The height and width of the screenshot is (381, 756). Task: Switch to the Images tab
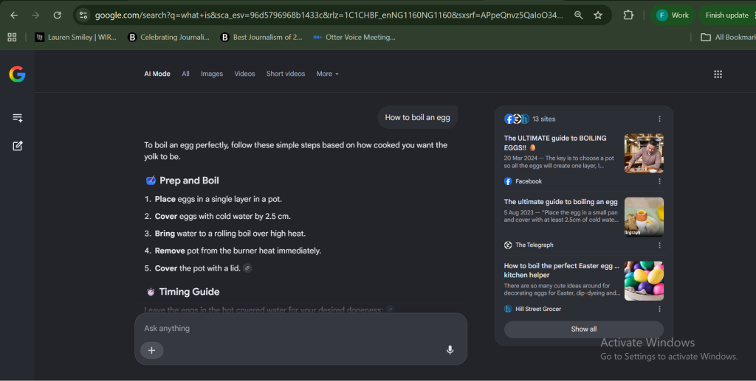pyautogui.click(x=212, y=74)
